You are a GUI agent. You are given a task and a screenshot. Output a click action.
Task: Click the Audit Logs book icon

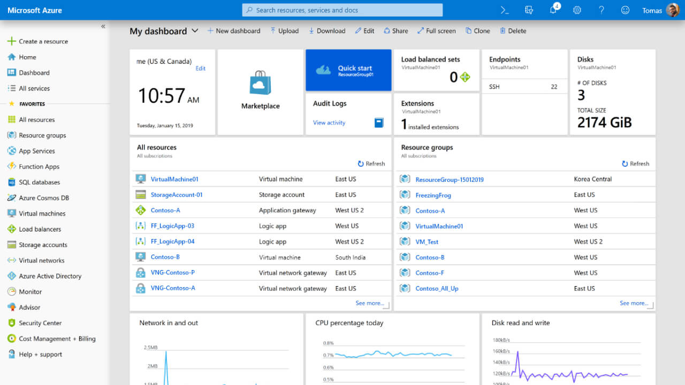pyautogui.click(x=379, y=123)
